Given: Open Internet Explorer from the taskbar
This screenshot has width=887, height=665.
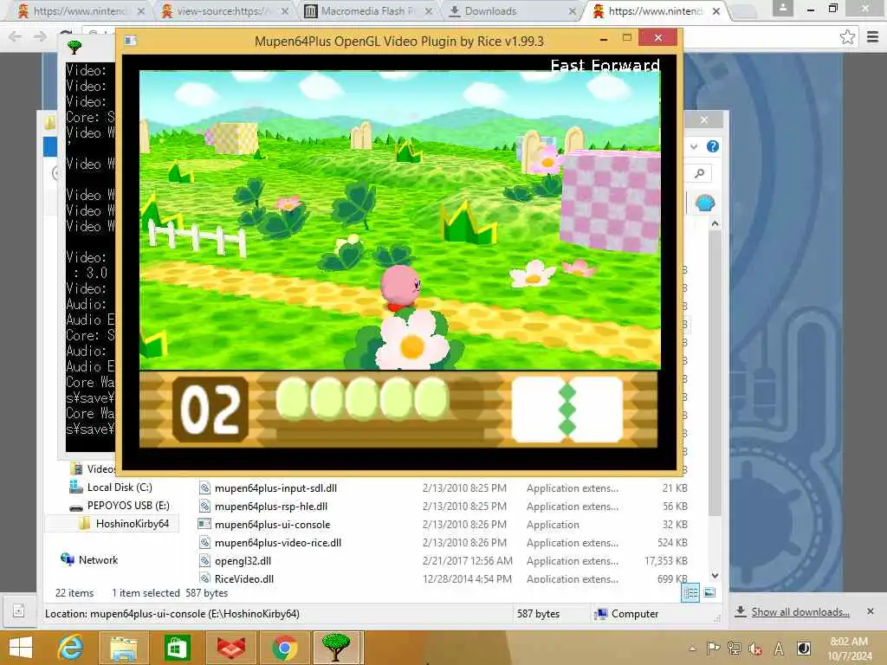Looking at the screenshot, I should coord(71,647).
